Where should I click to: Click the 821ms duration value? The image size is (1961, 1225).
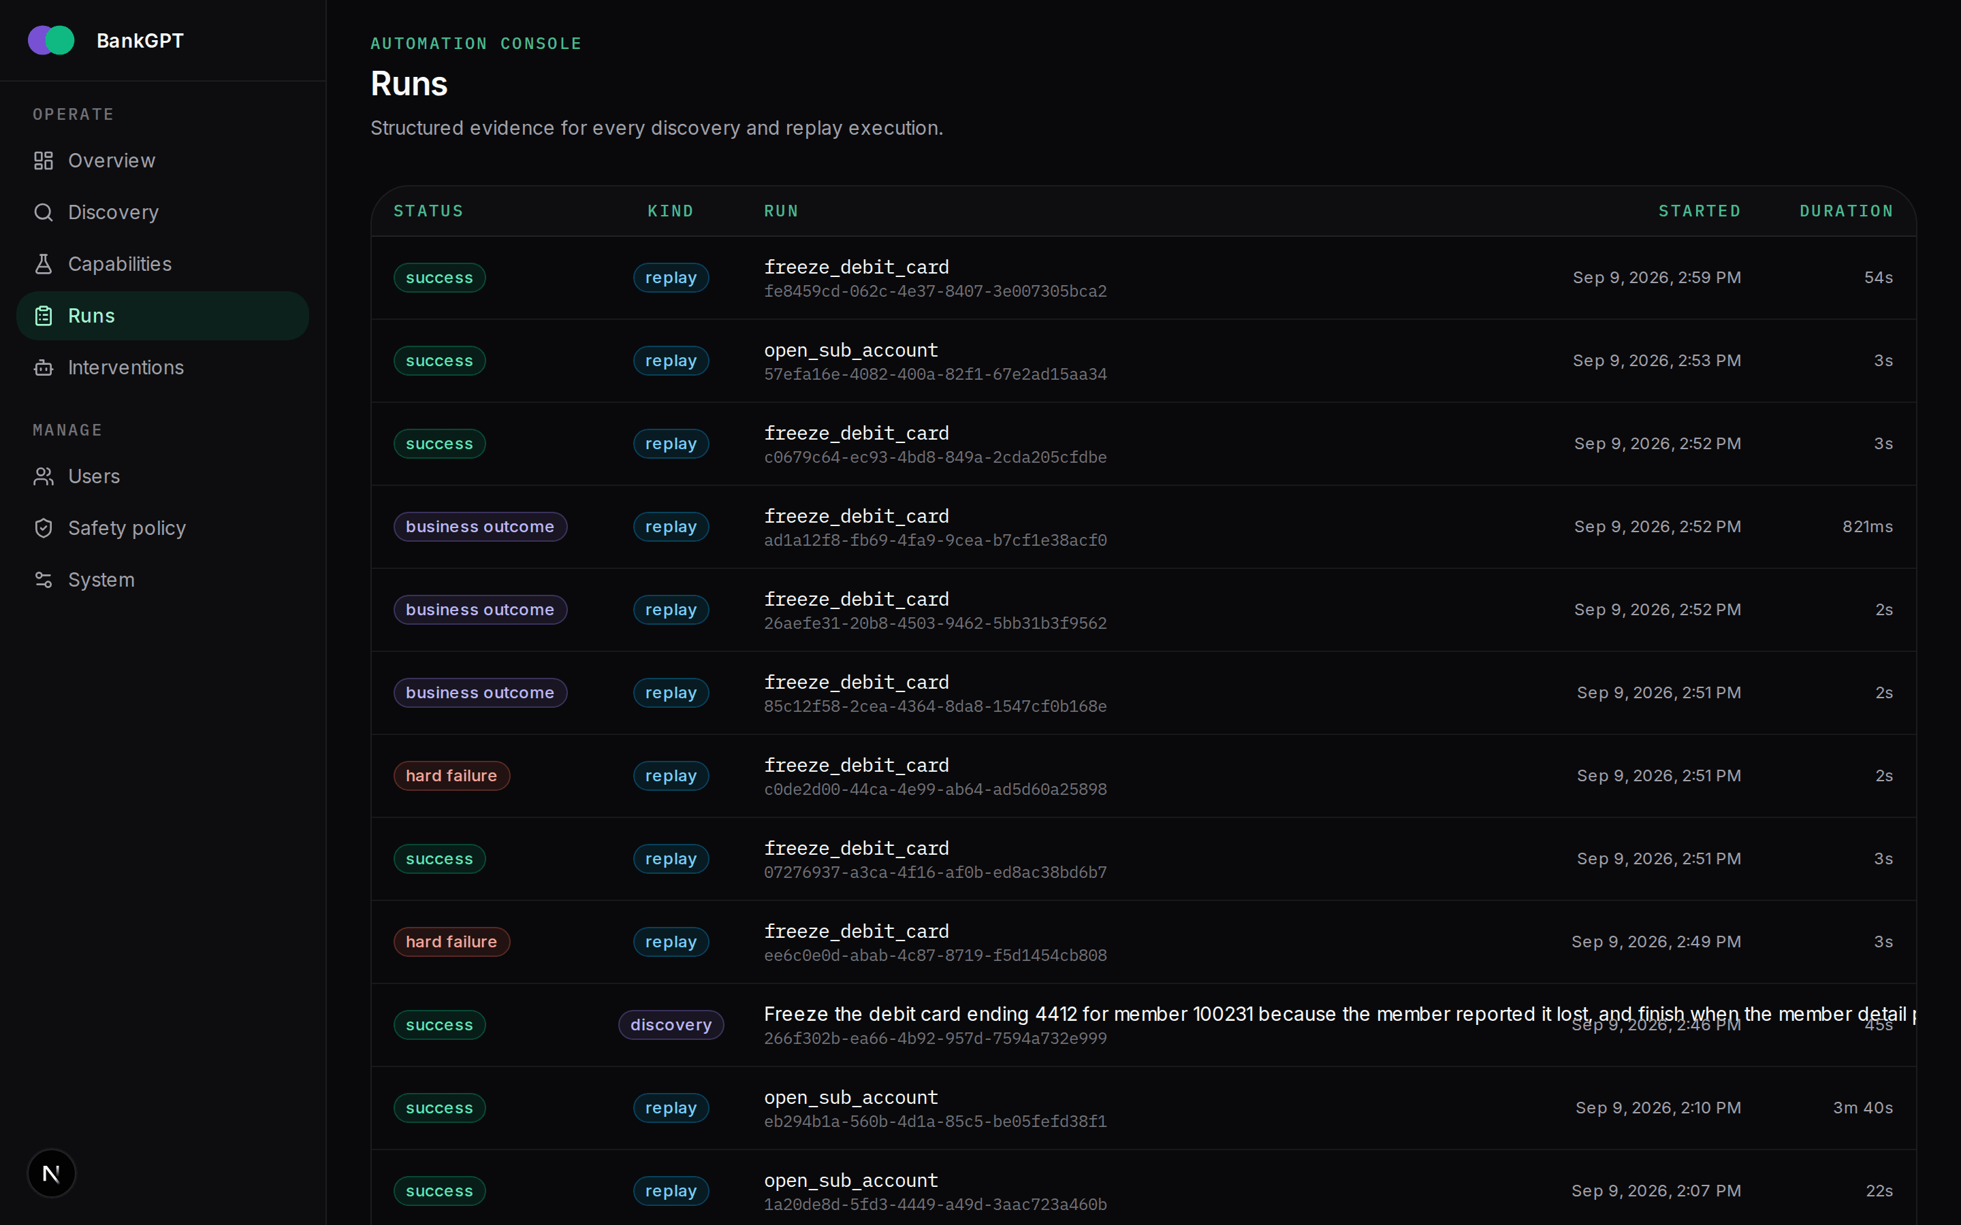[1867, 527]
